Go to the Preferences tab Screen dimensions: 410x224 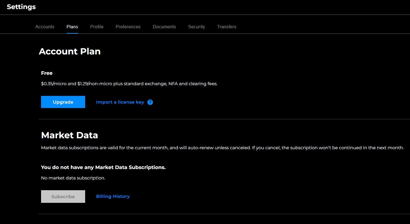point(128,27)
